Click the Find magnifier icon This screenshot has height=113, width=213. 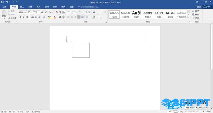(x=193, y=11)
